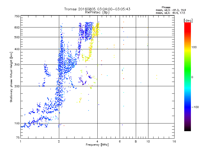The image size is (205, 154).
Task: Click the y-axis tick label '75'
Action: pos(18,138)
